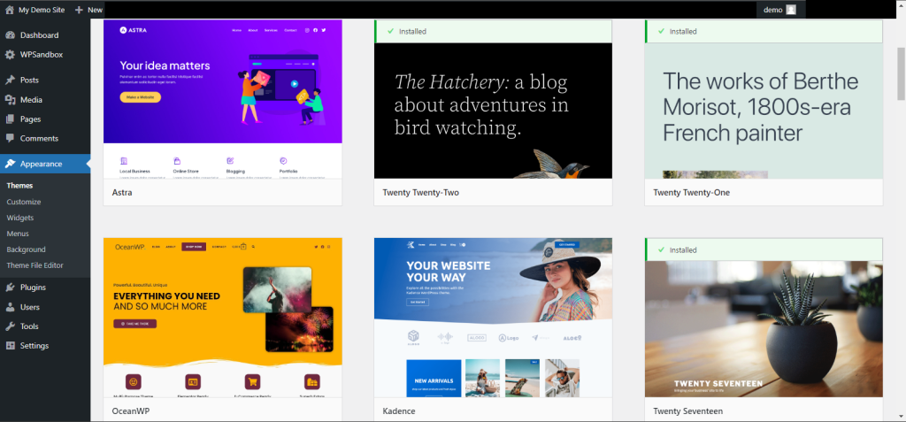
Task: Open the Background submenu link
Action: pos(26,249)
